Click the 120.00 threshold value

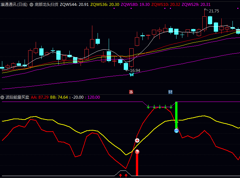[94, 97]
